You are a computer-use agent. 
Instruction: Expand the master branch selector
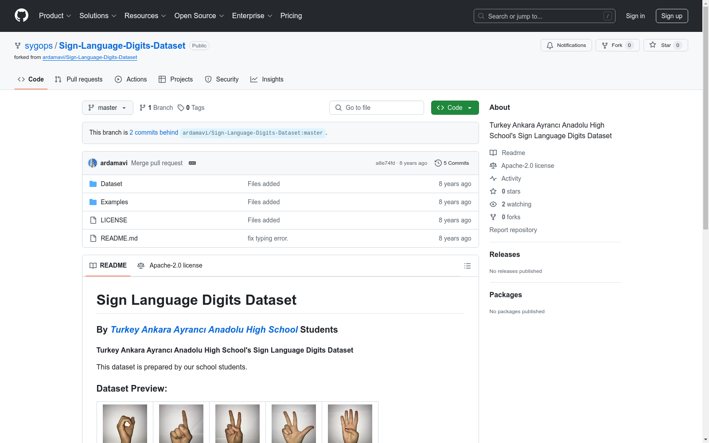coord(108,108)
